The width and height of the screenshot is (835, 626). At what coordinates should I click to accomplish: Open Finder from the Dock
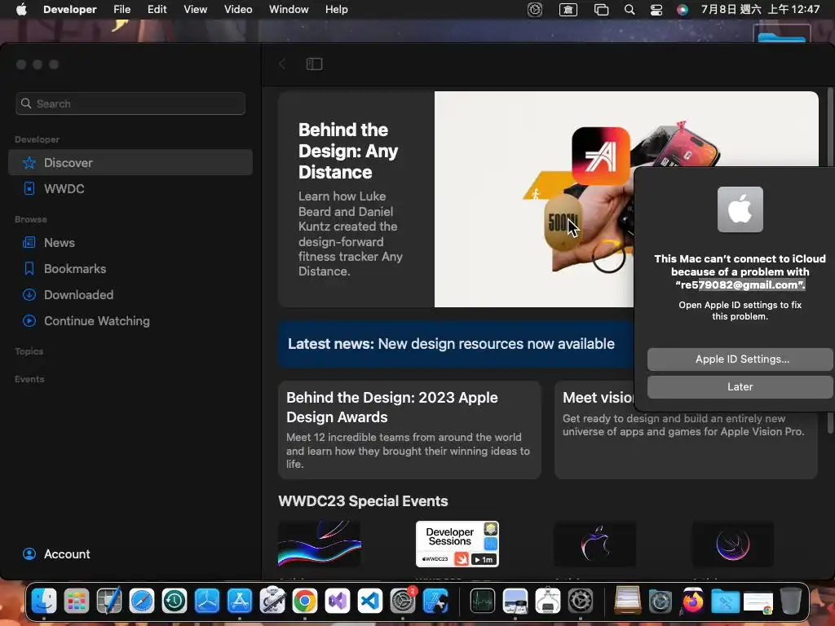tap(44, 602)
